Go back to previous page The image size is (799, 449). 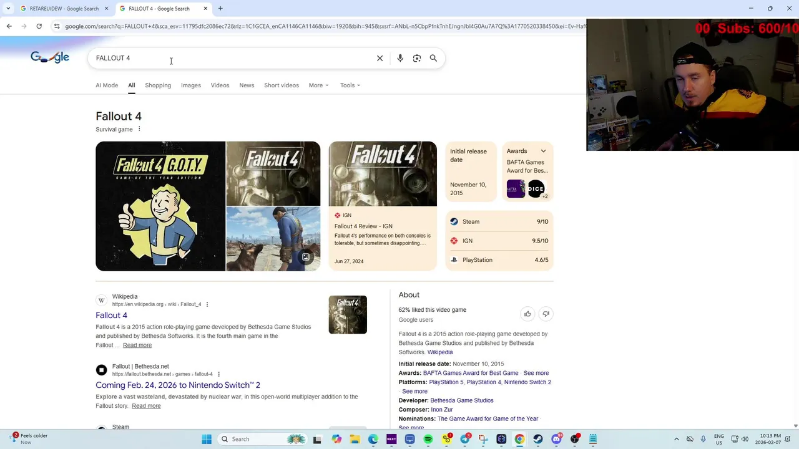pos(9,26)
